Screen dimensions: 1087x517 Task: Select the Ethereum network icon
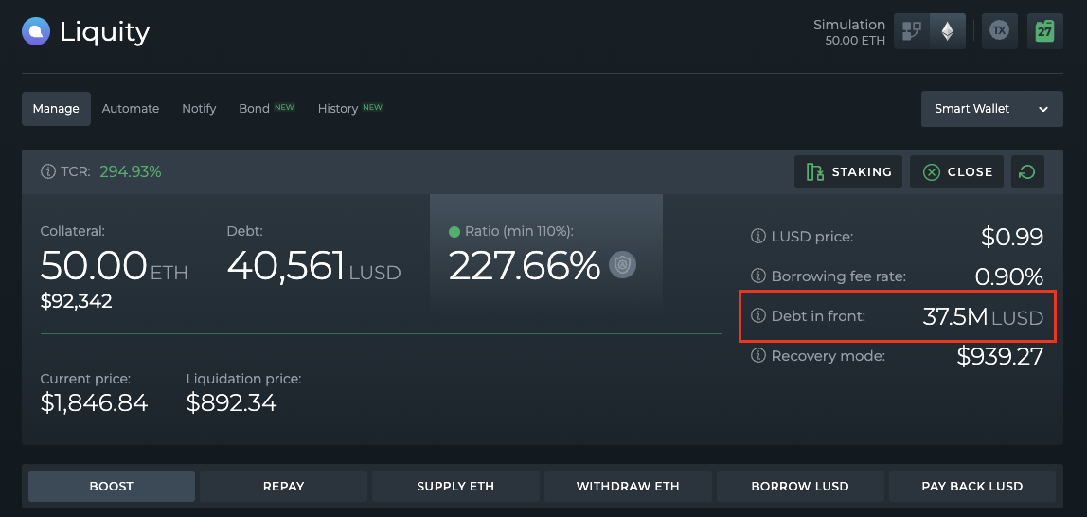[x=947, y=31]
